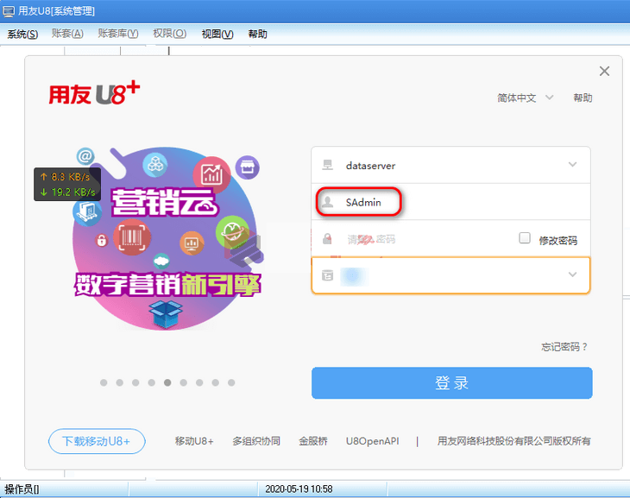Image resolution: width=630 pixels, height=498 pixels.
Task: Open the 账套库(Y) menu
Action: click(x=118, y=34)
